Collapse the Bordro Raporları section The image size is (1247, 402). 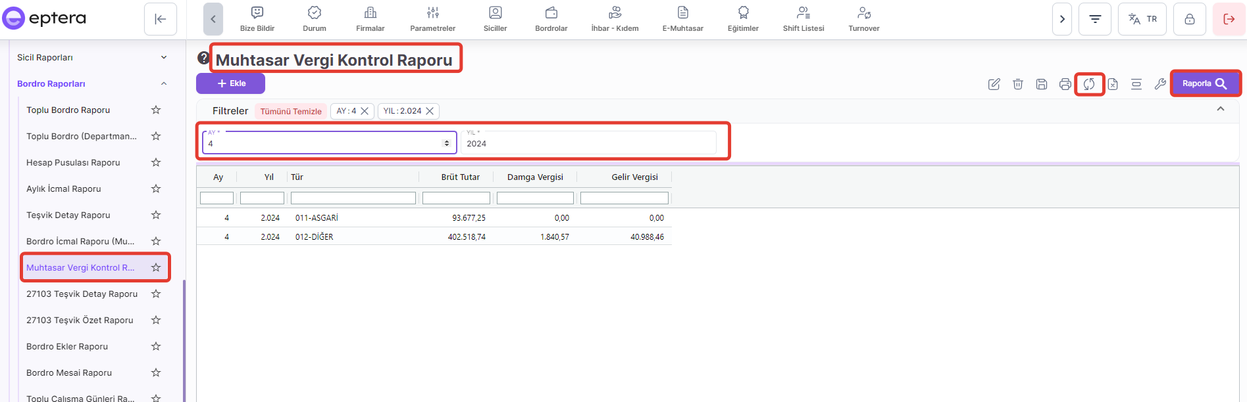164,84
